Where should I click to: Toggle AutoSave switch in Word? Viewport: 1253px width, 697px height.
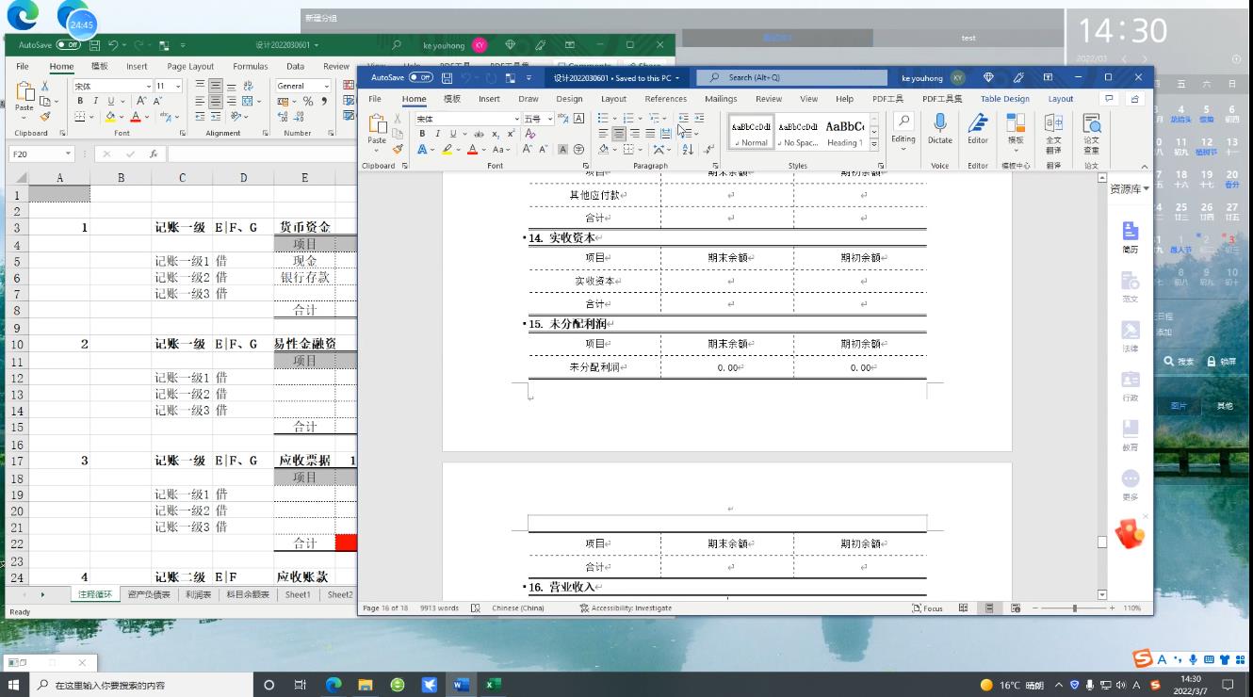pos(420,78)
